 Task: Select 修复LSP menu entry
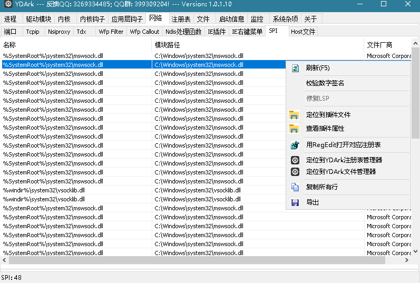[x=348, y=99]
